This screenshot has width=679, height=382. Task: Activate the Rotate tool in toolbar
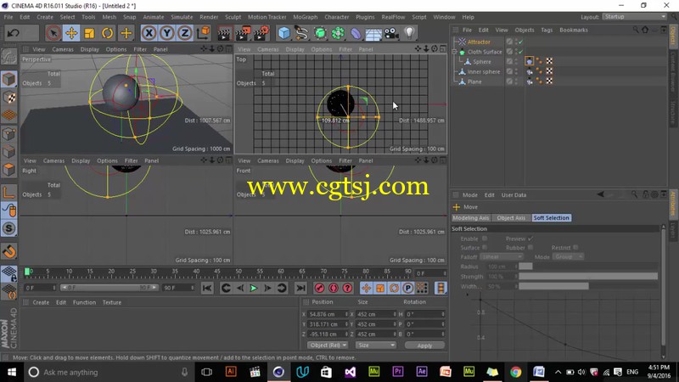point(108,33)
